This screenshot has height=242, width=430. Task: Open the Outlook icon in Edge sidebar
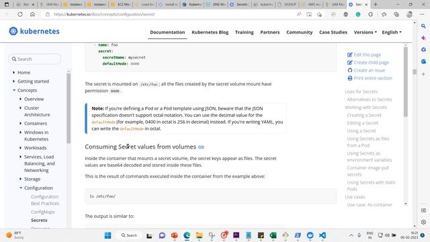click(x=423, y=61)
